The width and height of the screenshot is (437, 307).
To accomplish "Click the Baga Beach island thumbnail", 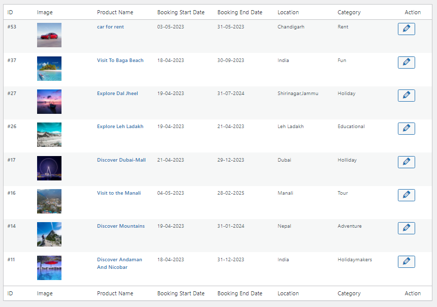I will (x=49, y=69).
